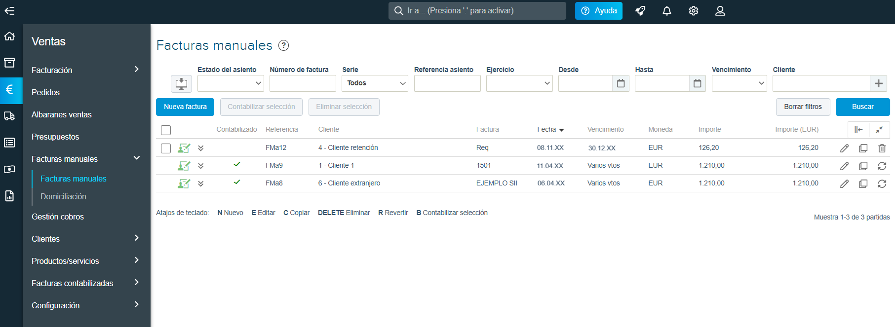Image resolution: width=895 pixels, height=327 pixels.
Task: Click Eliminar selección button
Action: tap(344, 107)
